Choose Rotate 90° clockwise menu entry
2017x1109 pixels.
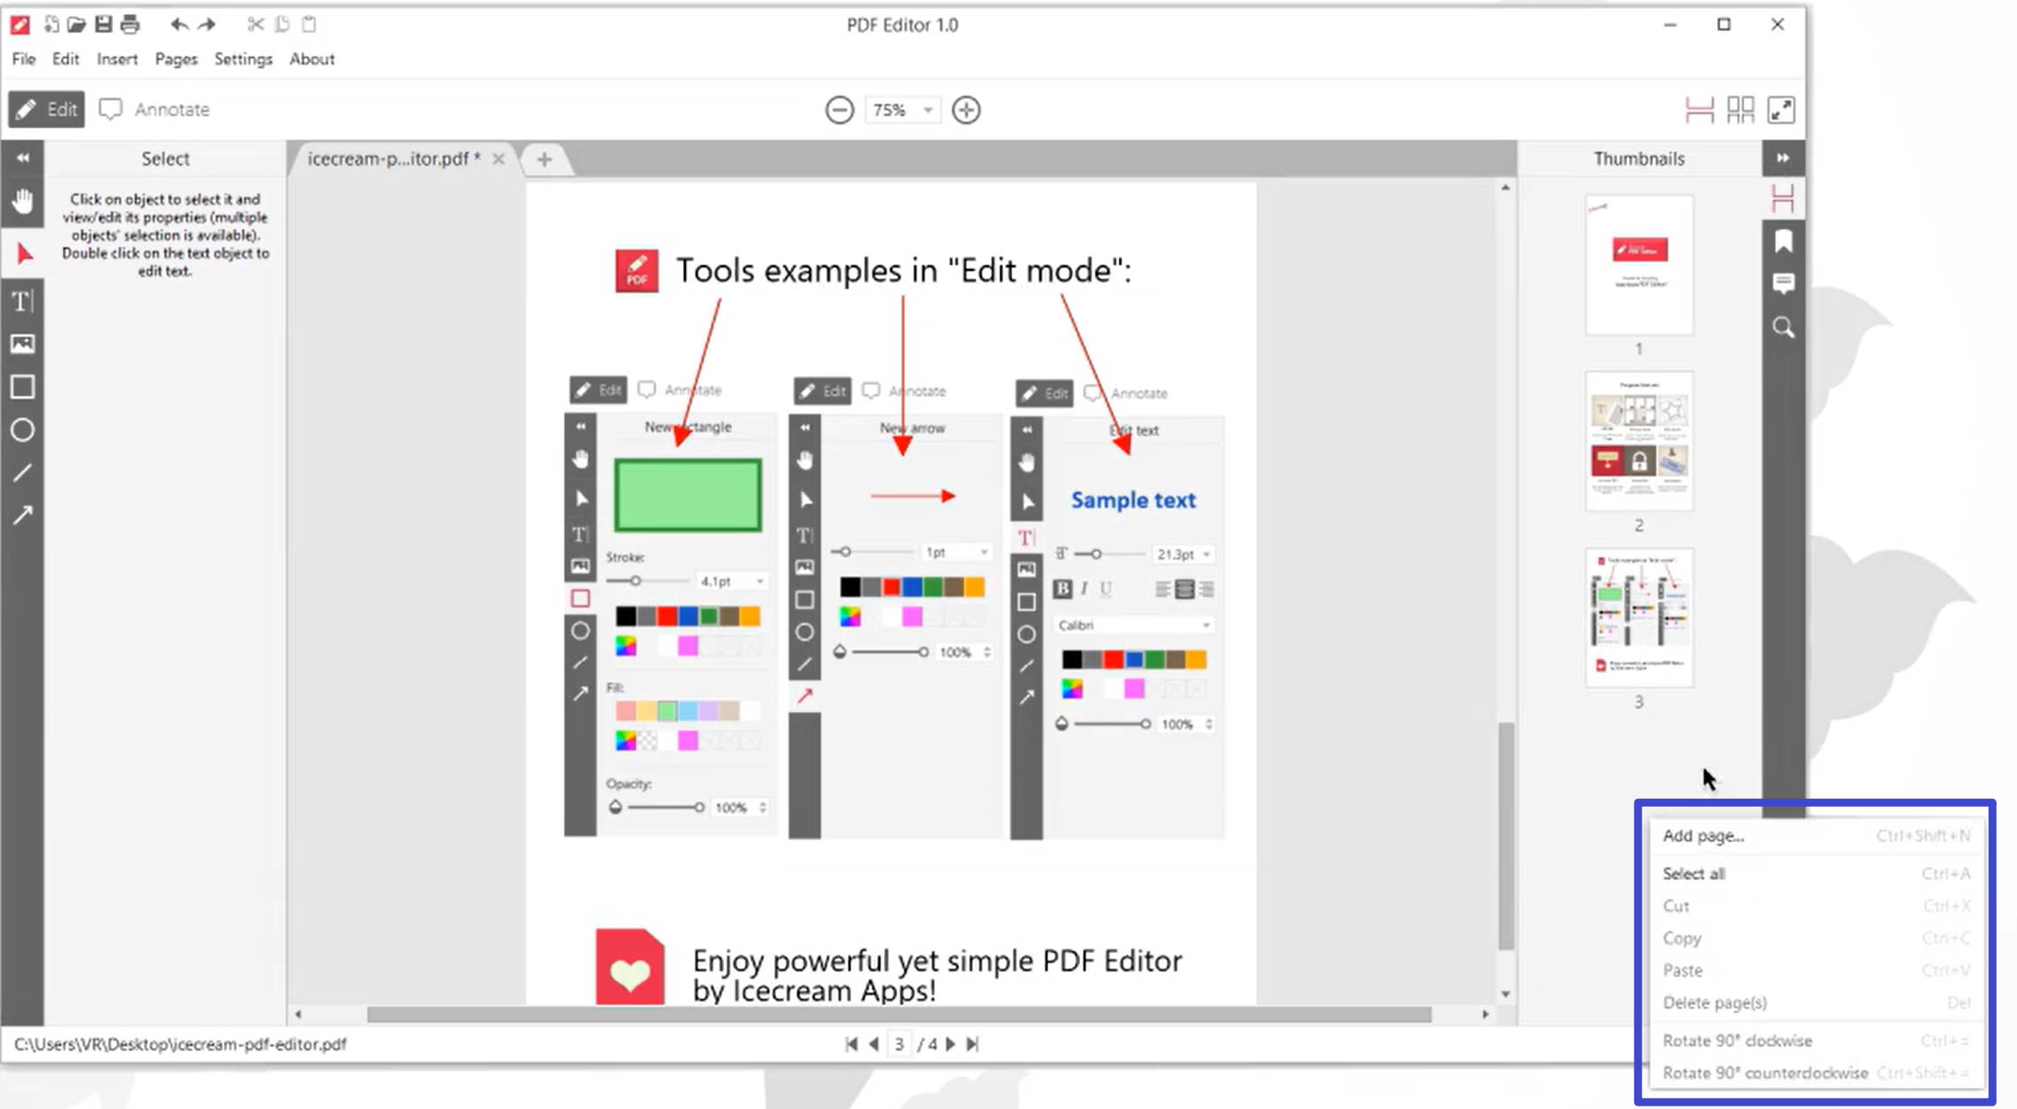pos(1816,1041)
